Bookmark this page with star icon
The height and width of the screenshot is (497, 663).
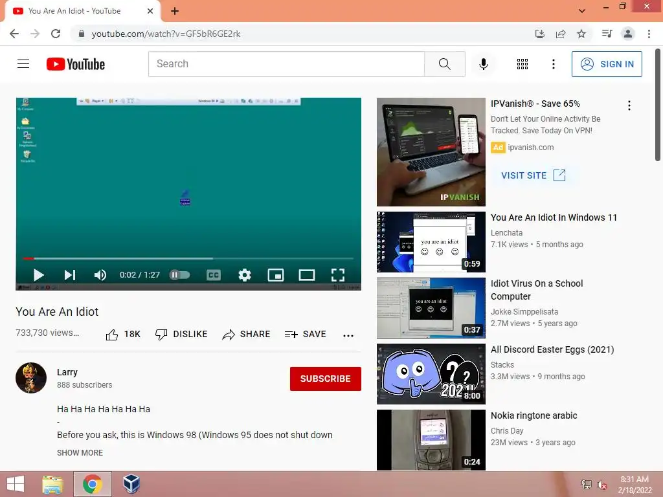[581, 34]
